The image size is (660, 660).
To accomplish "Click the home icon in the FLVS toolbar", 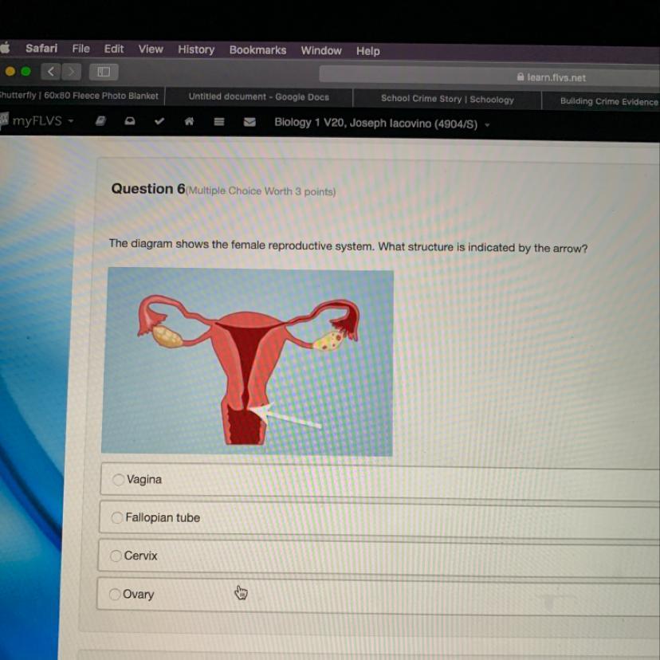I will pos(189,122).
